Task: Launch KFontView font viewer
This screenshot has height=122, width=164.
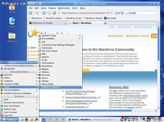Action: [60, 66]
